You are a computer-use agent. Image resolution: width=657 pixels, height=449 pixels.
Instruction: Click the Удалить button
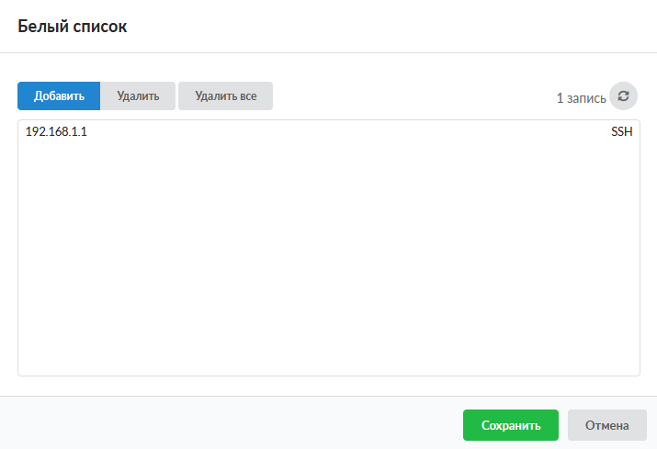coord(138,96)
